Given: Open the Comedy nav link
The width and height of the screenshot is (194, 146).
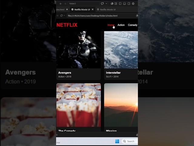Looking at the screenshot, I should point(133,25).
